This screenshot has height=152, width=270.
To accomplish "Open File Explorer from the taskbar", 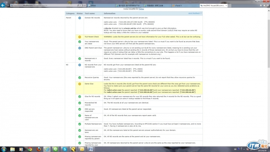I will [x=12, y=149].
